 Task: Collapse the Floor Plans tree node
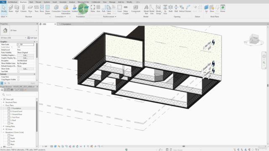pyautogui.click(x=4, y=105)
